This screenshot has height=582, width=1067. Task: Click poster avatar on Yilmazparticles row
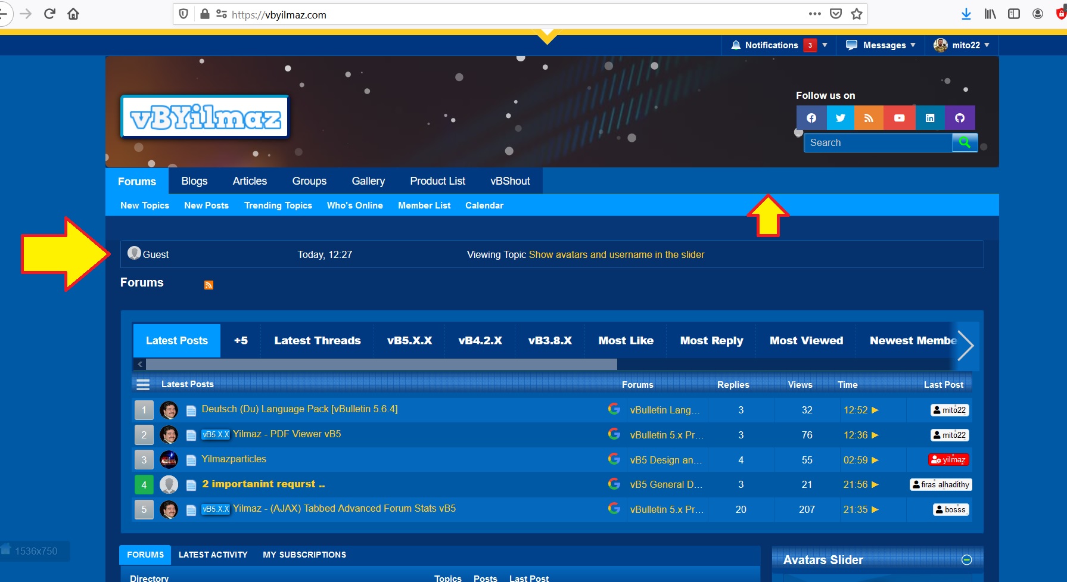click(169, 459)
